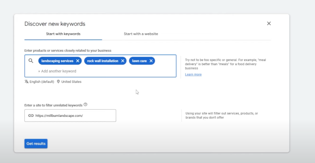The width and height of the screenshot is (315, 163).
Task: Open the Learn more link
Action: (193, 75)
